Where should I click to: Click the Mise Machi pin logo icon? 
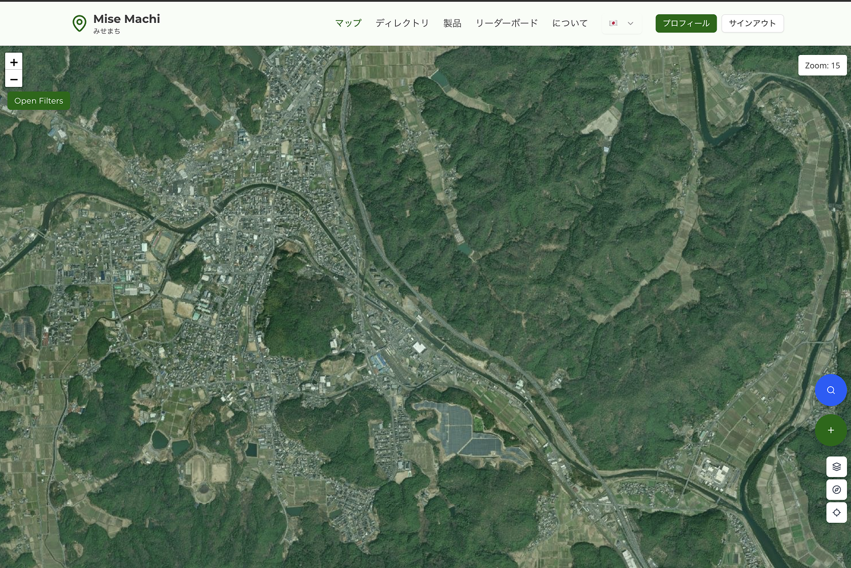79,23
